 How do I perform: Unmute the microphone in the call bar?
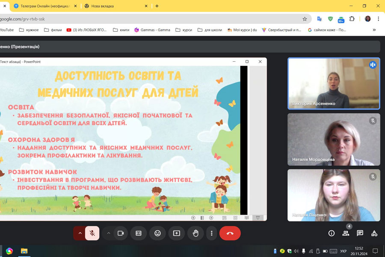[x=92, y=233]
